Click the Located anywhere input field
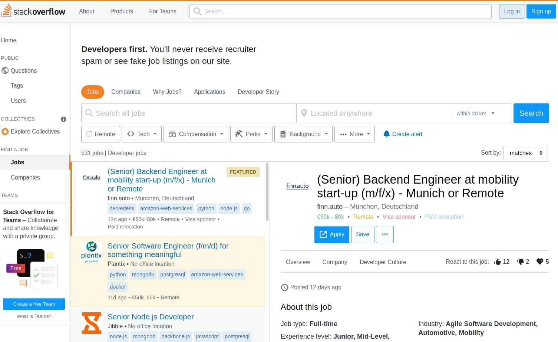 pos(374,113)
